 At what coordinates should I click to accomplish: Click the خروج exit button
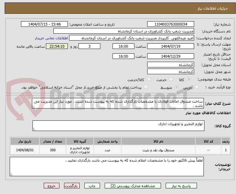point(52,186)
